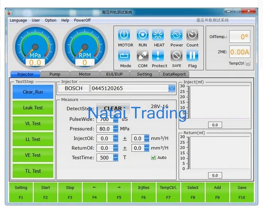Adjust the ReturnOil value spinner
Image resolution: width=263 pixels, height=209 pixels.
[115, 148]
